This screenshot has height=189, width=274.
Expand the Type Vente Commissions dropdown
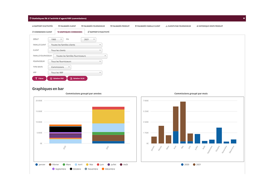[59, 67]
